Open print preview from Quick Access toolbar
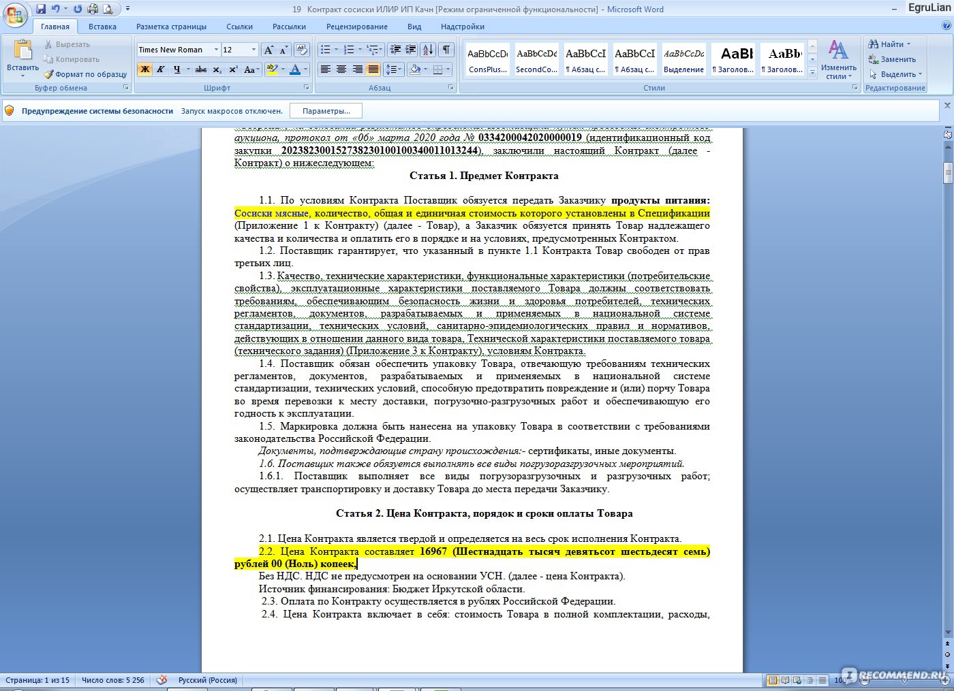This screenshot has height=691, width=954. (108, 9)
